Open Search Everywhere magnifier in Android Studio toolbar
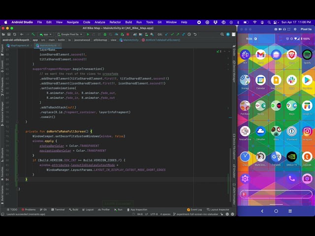The width and height of the screenshot is (315, 236). (222, 34)
